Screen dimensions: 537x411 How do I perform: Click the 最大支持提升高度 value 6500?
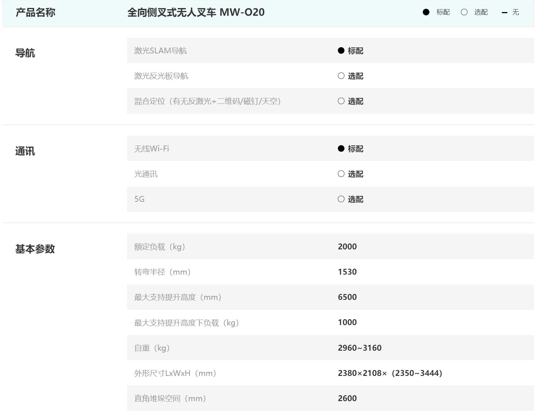347,297
